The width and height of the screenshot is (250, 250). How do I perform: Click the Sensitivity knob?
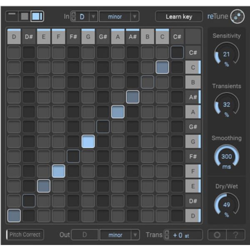[226, 55]
